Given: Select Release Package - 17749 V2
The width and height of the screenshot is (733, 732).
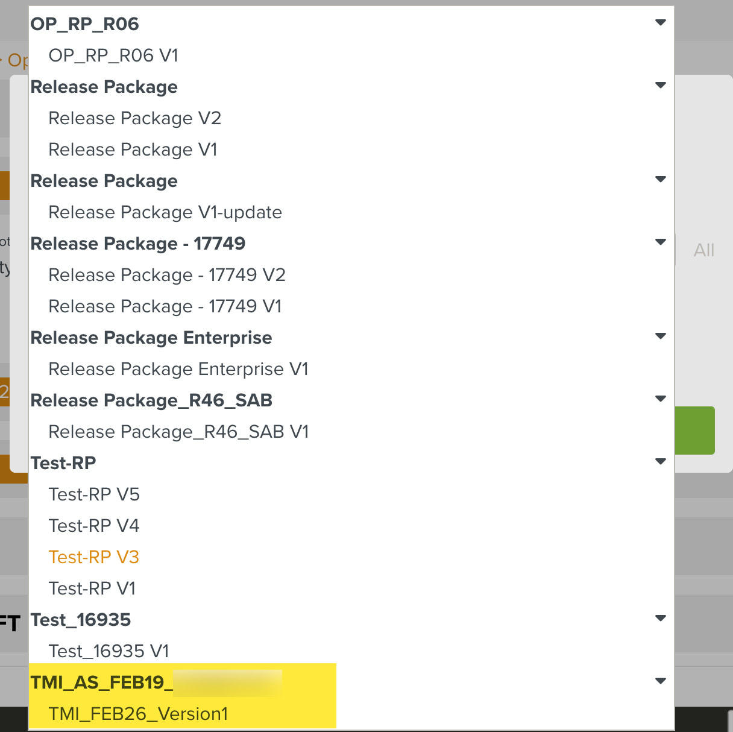Looking at the screenshot, I should [167, 274].
